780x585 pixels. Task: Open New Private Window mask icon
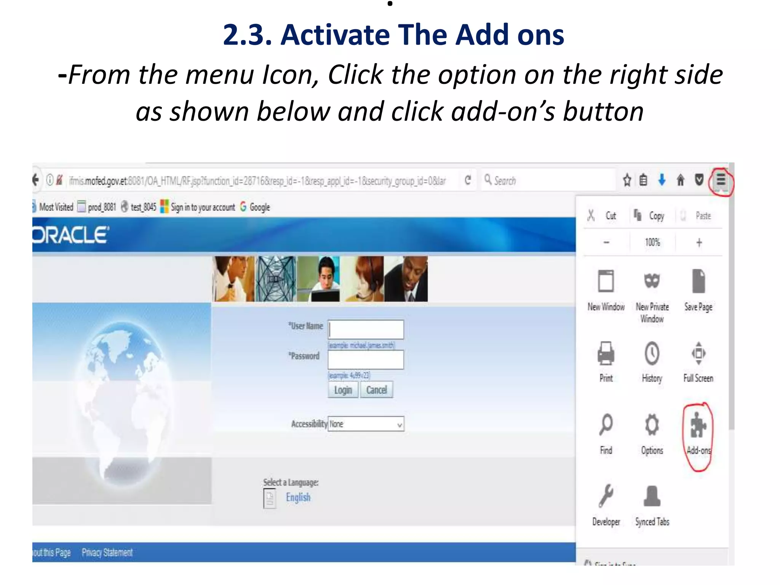tap(652, 282)
